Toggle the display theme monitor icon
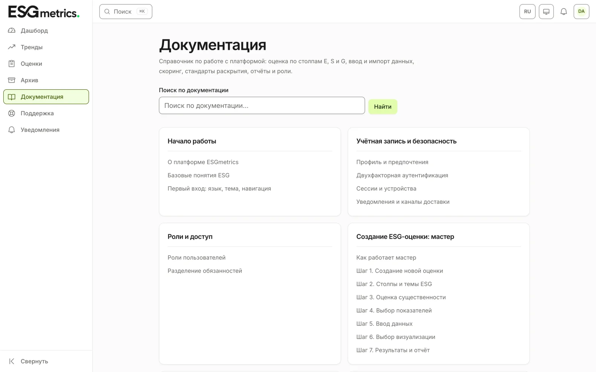This screenshot has width=596, height=372. pos(546,12)
